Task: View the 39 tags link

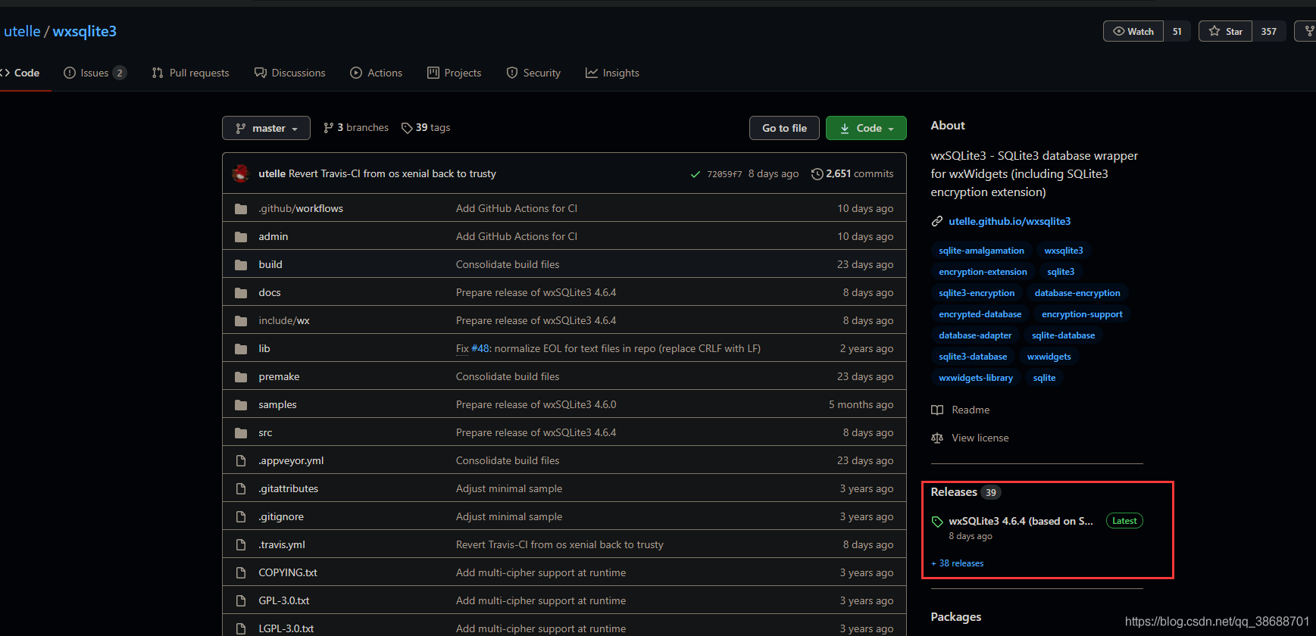Action: point(426,128)
